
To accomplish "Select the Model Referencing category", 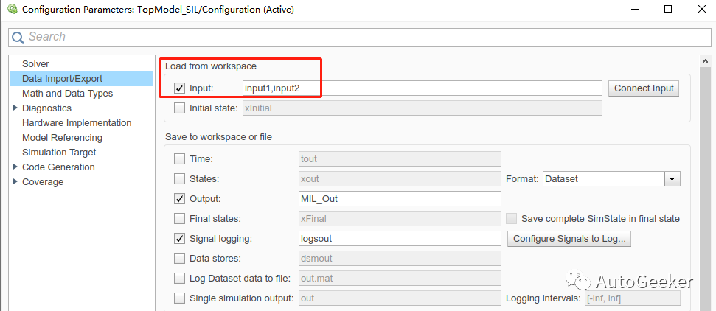I will [x=62, y=138].
